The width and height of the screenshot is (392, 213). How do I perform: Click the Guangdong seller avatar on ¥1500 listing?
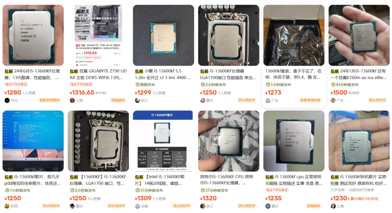333,100
